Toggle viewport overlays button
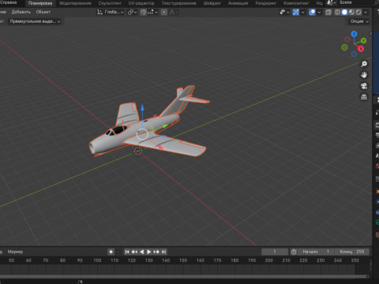Viewport: 379px width, 284px height. (x=312, y=13)
